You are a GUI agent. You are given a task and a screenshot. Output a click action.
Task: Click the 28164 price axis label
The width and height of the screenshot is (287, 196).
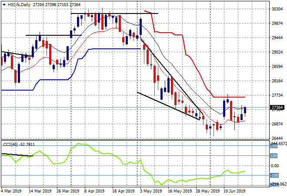(277, 81)
